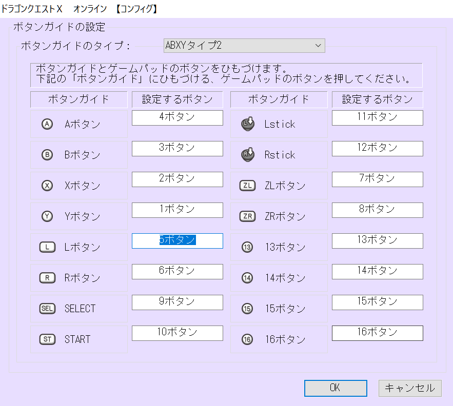
Task: Click the circled 16 button icon
Action: point(247,339)
